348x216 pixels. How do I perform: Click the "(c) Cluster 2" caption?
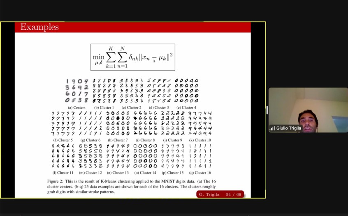(131, 108)
